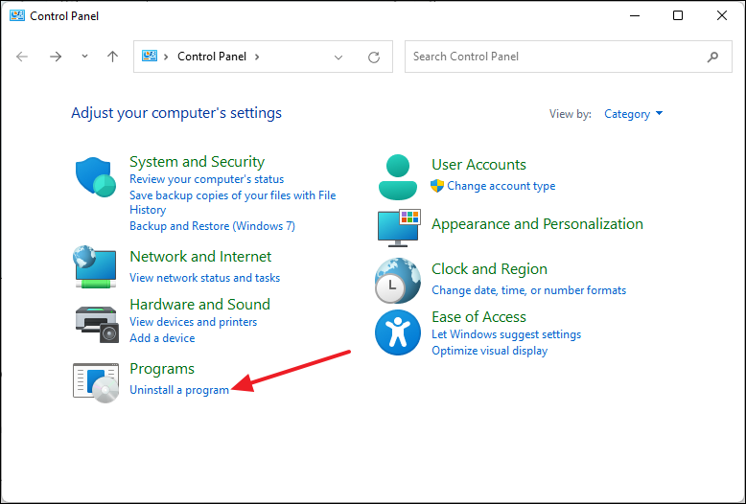Expand the chevron after Control Panel breadcrumb
Image resolution: width=746 pixels, height=504 pixels.
point(257,57)
